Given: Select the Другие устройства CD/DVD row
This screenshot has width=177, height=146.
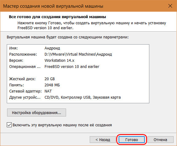Looking at the screenshot, I should click(78, 97).
